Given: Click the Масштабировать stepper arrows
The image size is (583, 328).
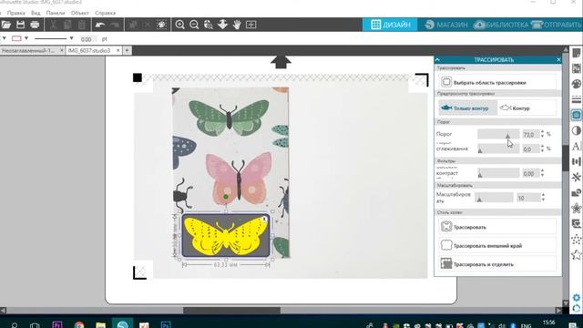Looking at the screenshot, I should (543, 198).
